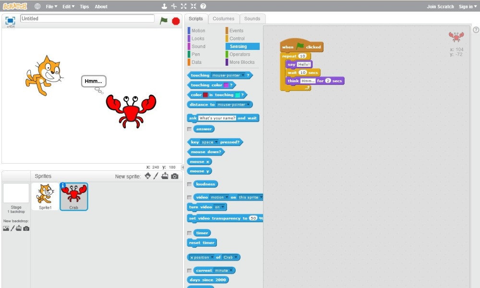The image size is (480, 288).
Task: Open key space pressed dropdown
Action: click(209, 142)
